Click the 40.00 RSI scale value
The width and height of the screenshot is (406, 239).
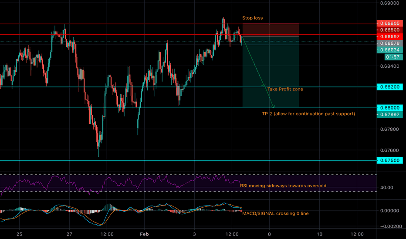click(386, 187)
